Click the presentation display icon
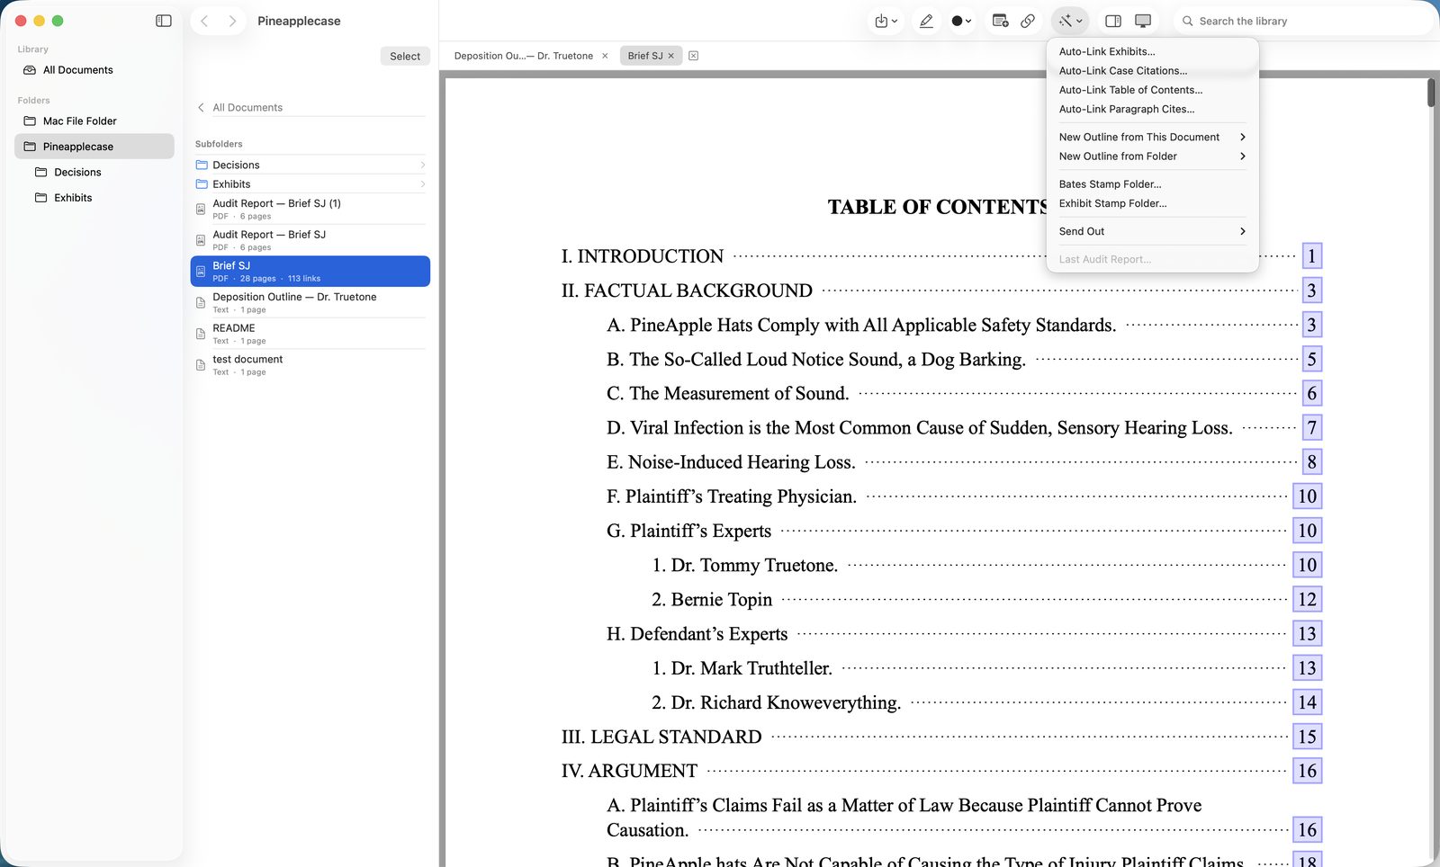 tap(1143, 21)
